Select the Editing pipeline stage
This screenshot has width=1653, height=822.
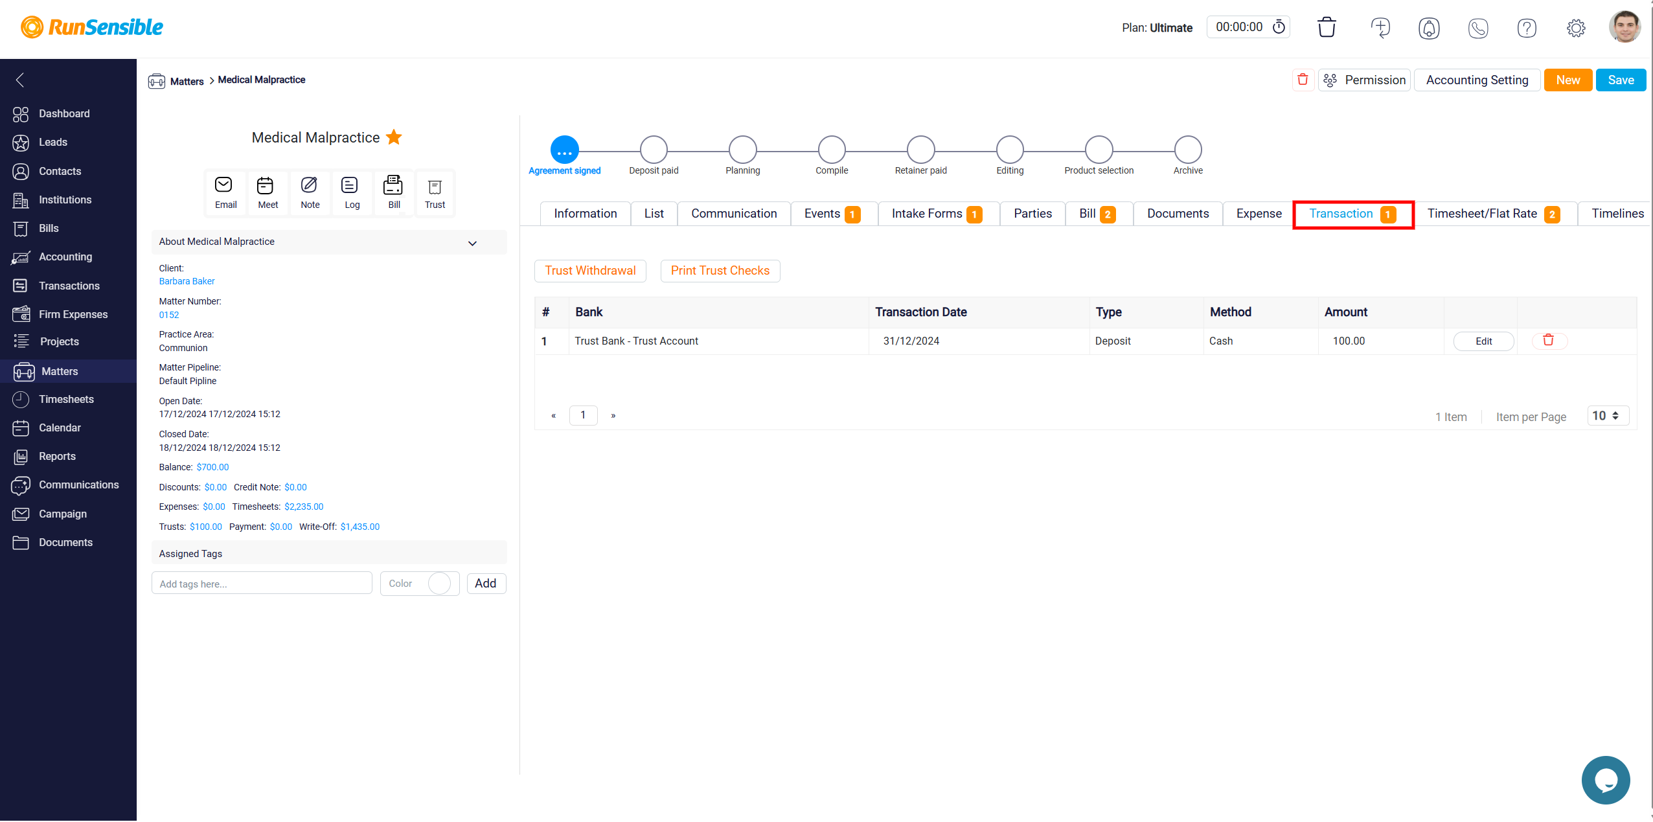1010,150
